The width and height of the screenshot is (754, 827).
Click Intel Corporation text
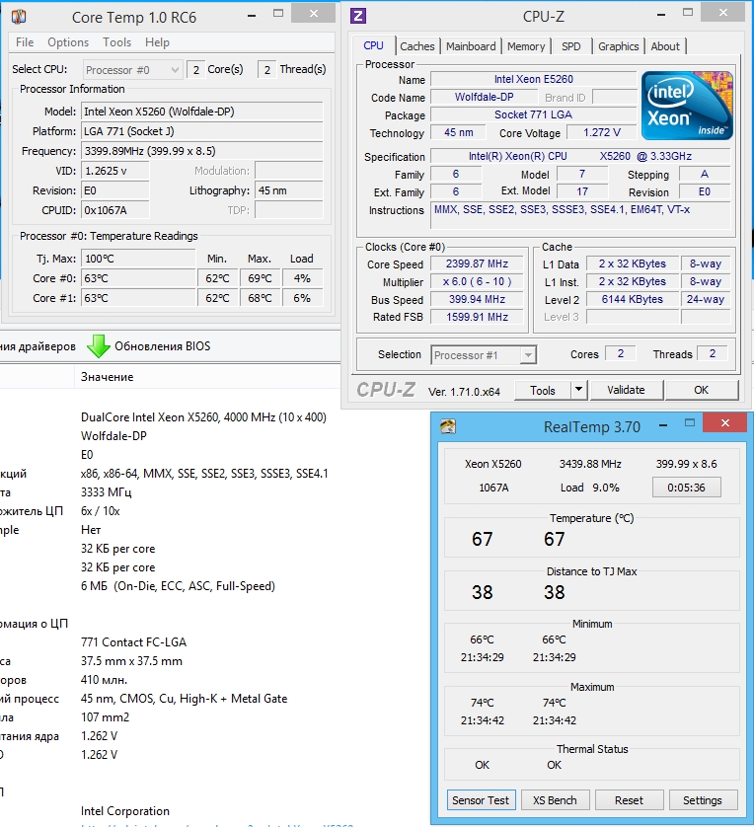click(x=125, y=810)
